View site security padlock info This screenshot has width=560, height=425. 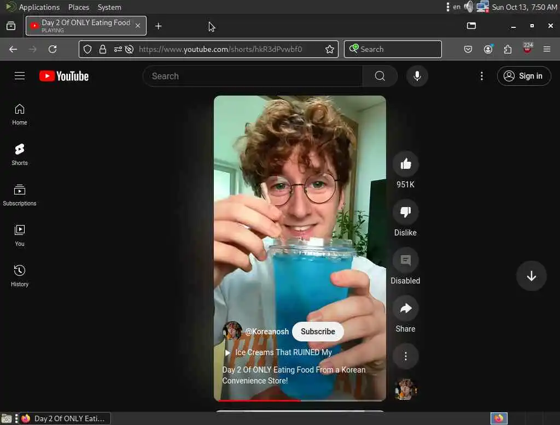pyautogui.click(x=103, y=49)
